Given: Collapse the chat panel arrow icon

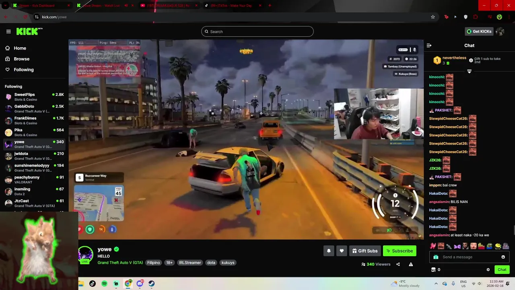Looking at the screenshot, I should click(429, 46).
